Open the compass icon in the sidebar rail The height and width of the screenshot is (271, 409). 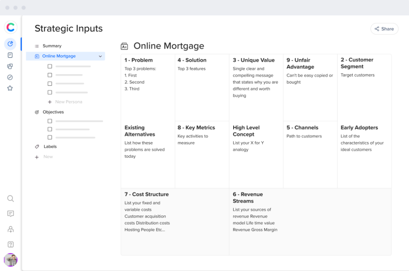coord(10,77)
